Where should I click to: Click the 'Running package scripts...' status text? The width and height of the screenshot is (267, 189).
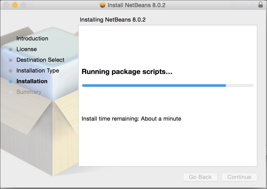(x=127, y=71)
